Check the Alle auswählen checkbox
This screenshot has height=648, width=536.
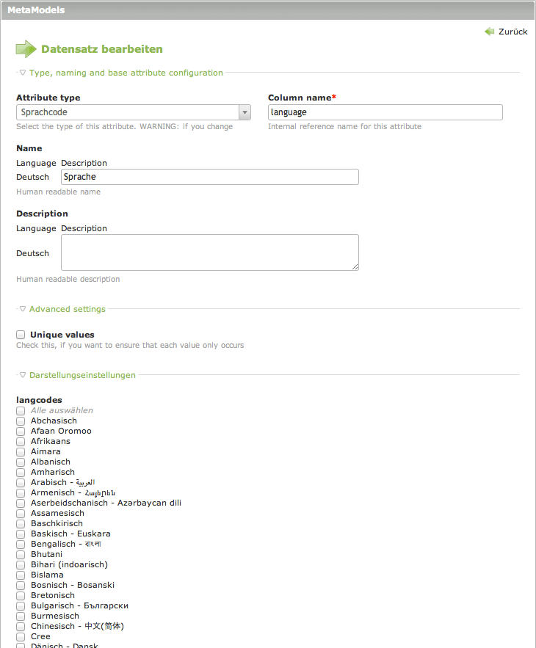pyautogui.click(x=21, y=411)
